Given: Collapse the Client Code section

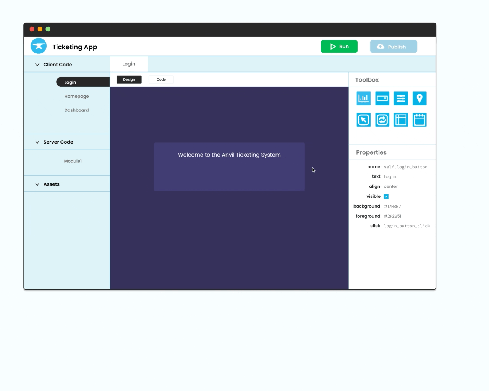Looking at the screenshot, I should click(x=37, y=65).
